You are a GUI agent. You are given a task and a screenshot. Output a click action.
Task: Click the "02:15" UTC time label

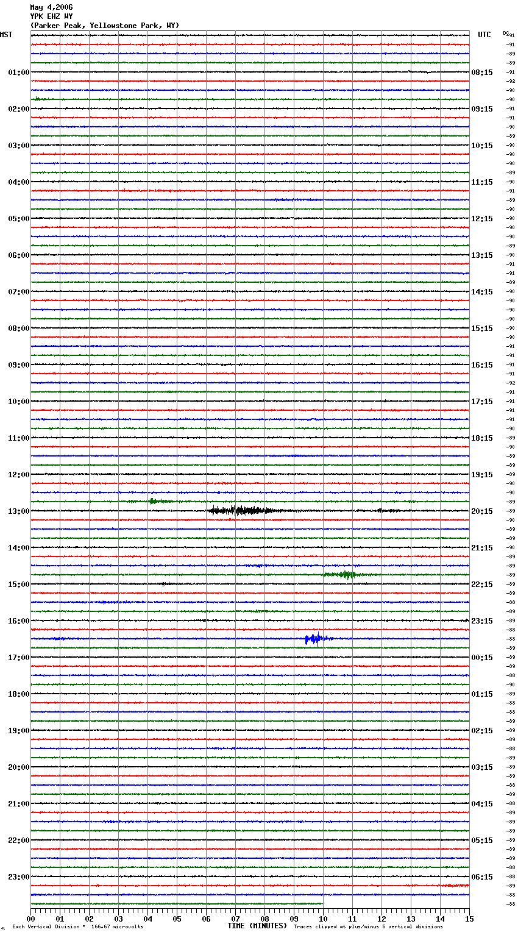coord(482,731)
